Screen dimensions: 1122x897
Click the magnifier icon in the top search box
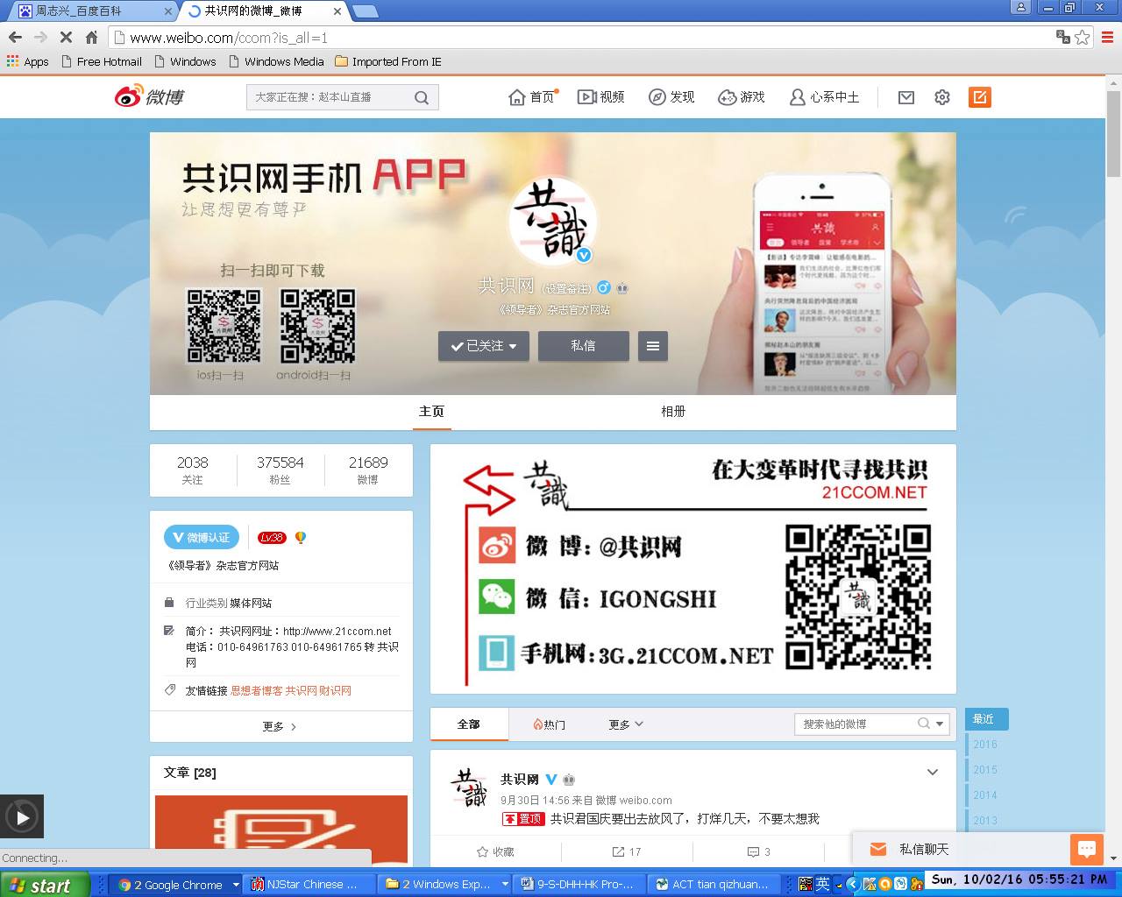(422, 97)
